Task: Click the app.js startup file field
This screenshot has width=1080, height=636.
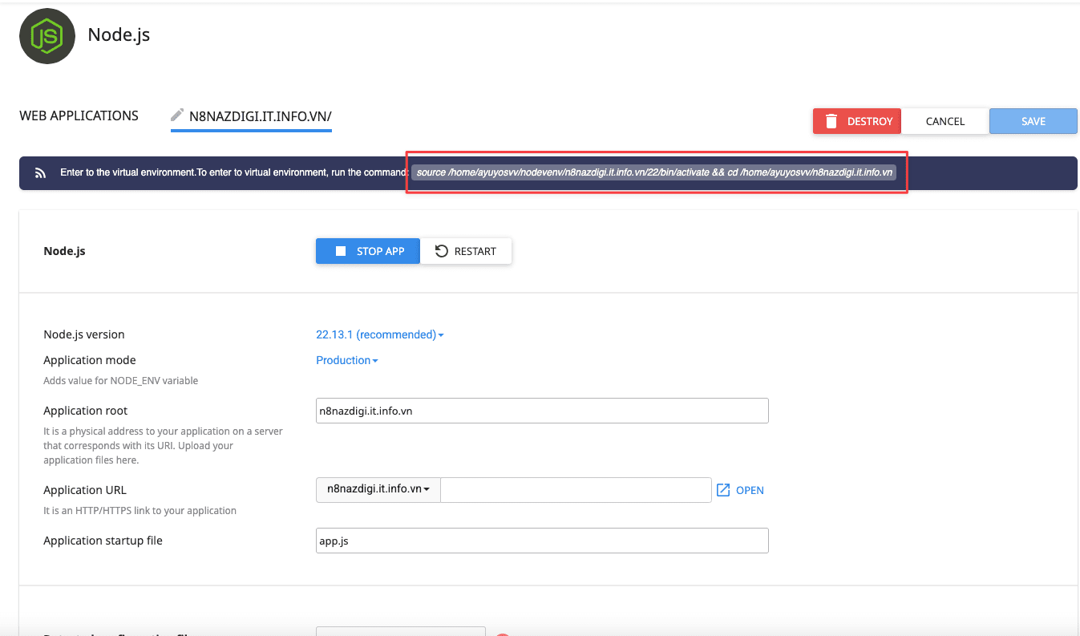Action: click(x=541, y=540)
